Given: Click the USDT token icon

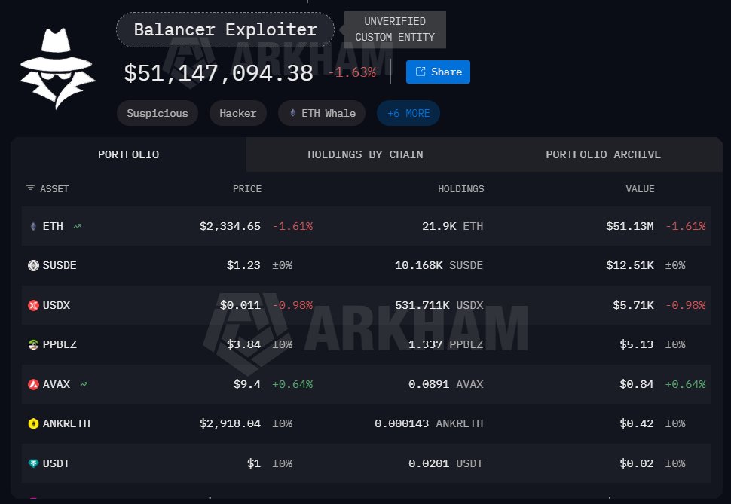Looking at the screenshot, I should point(33,463).
